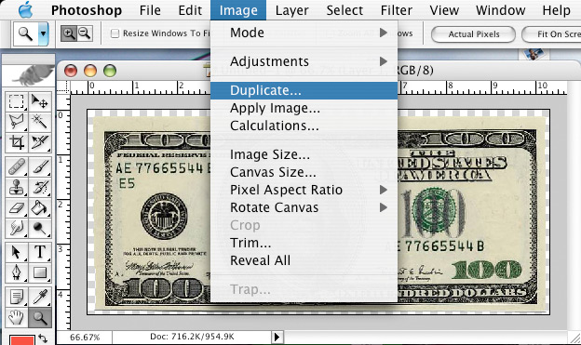
Task: Toggle Resize Windows To Fit checkbox
Action: (115, 33)
